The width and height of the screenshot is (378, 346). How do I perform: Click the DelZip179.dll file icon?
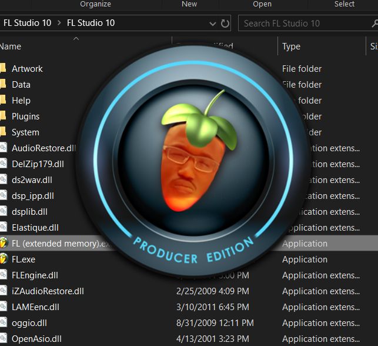[x=3, y=164]
